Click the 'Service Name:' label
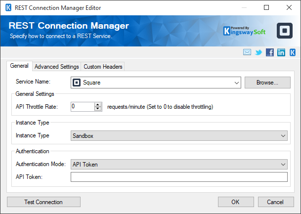301x214 pixels. [x=33, y=82]
